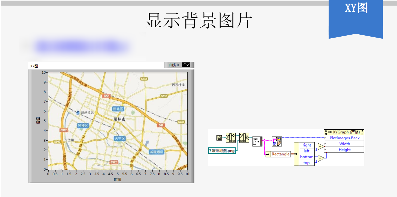397x197 pixels.
Task: Select the PlotImages.Back property
Action: pos(344,138)
